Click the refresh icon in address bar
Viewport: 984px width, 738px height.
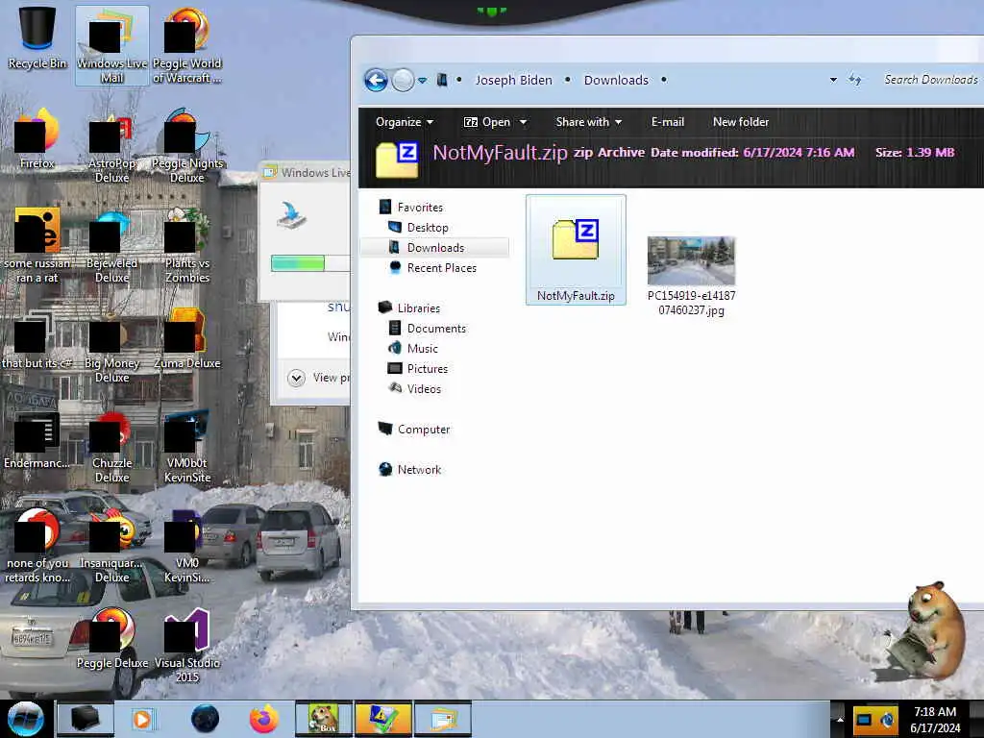[x=854, y=80]
